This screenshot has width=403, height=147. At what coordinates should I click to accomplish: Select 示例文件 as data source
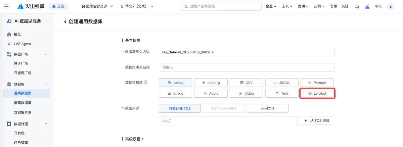coord(268,108)
